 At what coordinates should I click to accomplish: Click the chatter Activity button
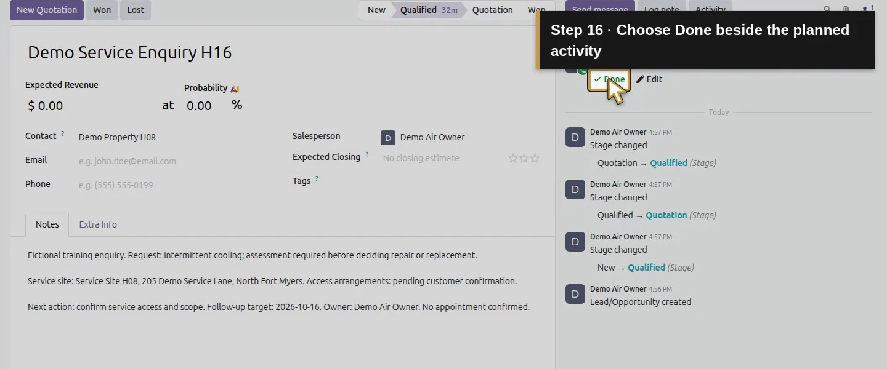click(710, 10)
